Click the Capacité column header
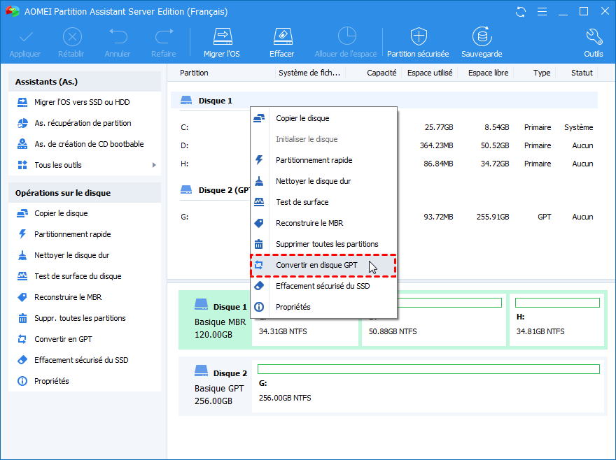The width and height of the screenshot is (616, 460). [381, 73]
